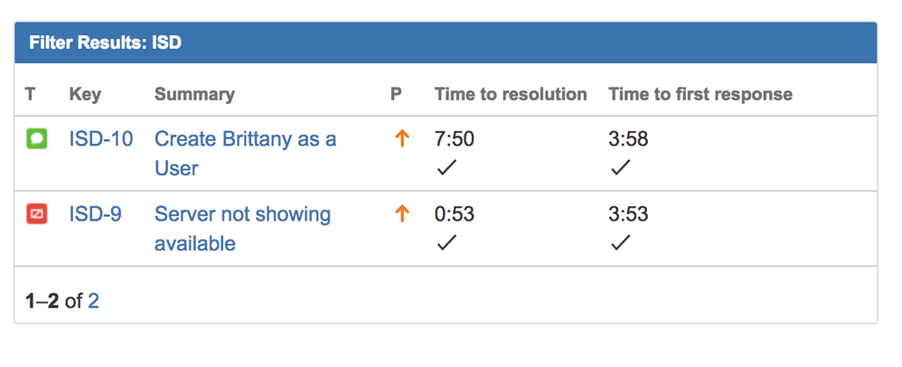Click the green service request icon for ISD-10

[37, 139]
